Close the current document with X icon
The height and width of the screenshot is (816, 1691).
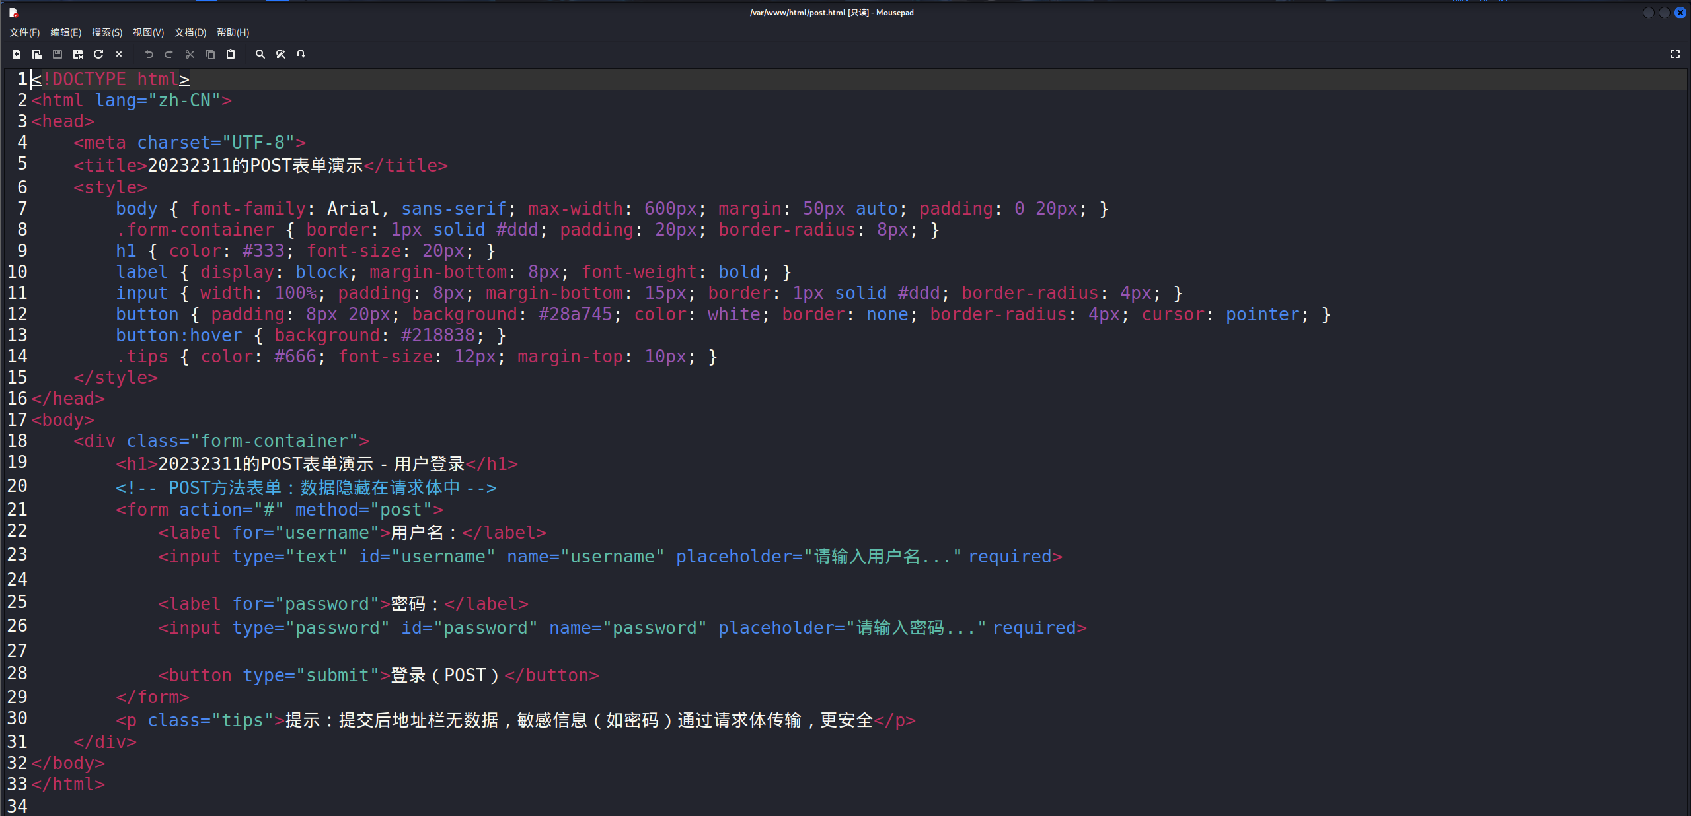pos(119,54)
